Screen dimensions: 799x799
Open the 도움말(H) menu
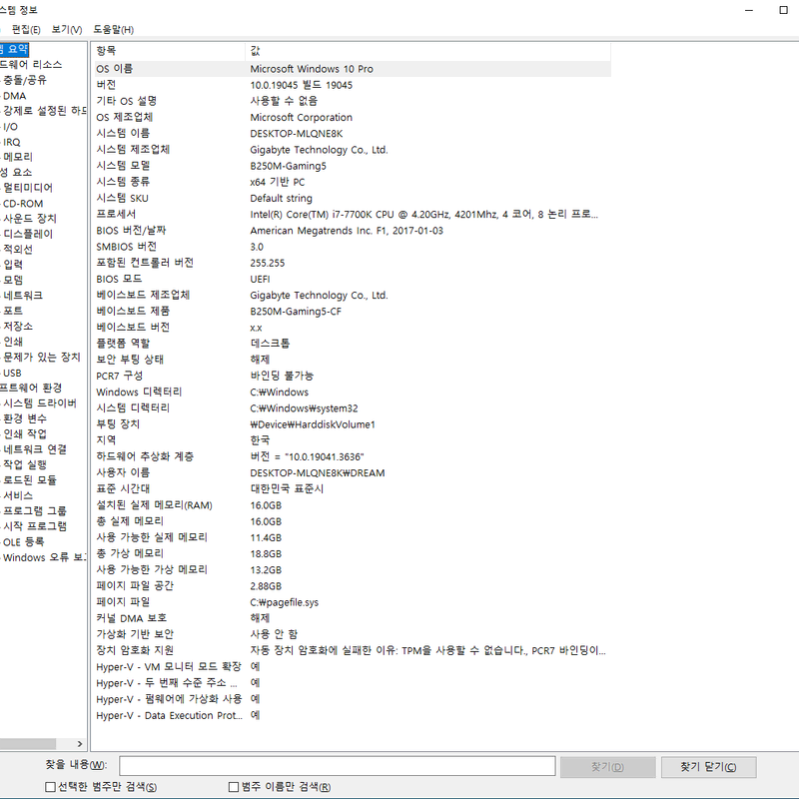[x=113, y=30]
